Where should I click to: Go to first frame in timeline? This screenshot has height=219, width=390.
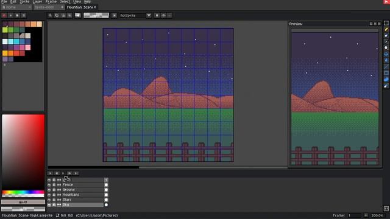tap(50, 173)
